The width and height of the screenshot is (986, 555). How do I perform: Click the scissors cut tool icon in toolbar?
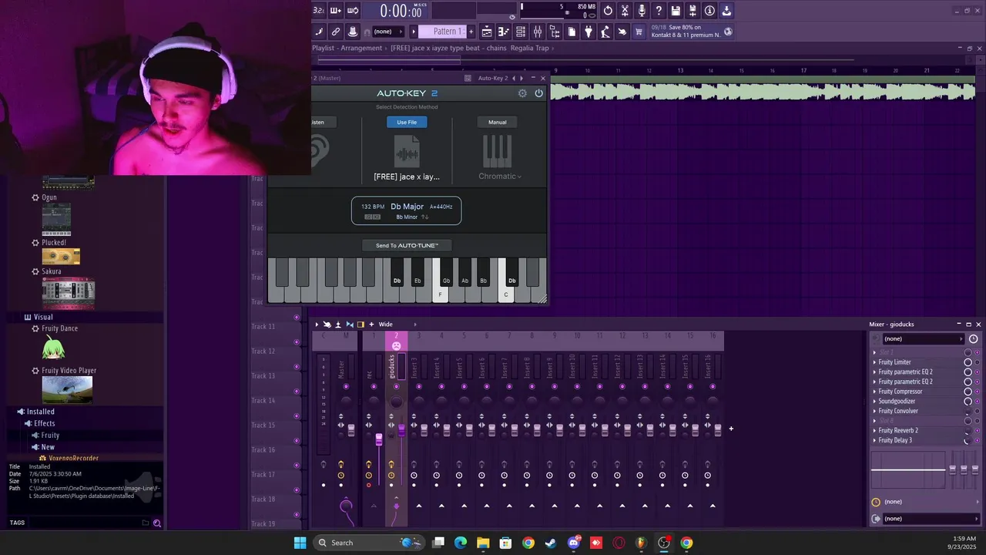pos(625,11)
